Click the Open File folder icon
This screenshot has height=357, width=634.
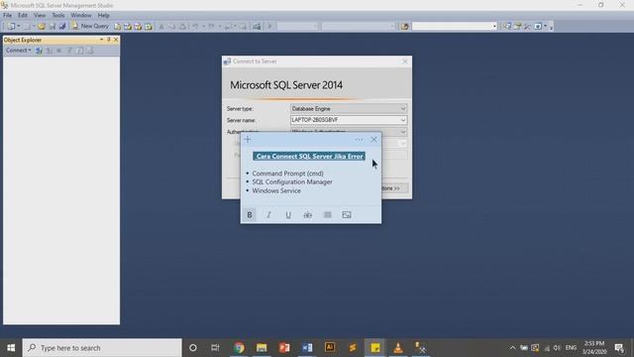42,27
